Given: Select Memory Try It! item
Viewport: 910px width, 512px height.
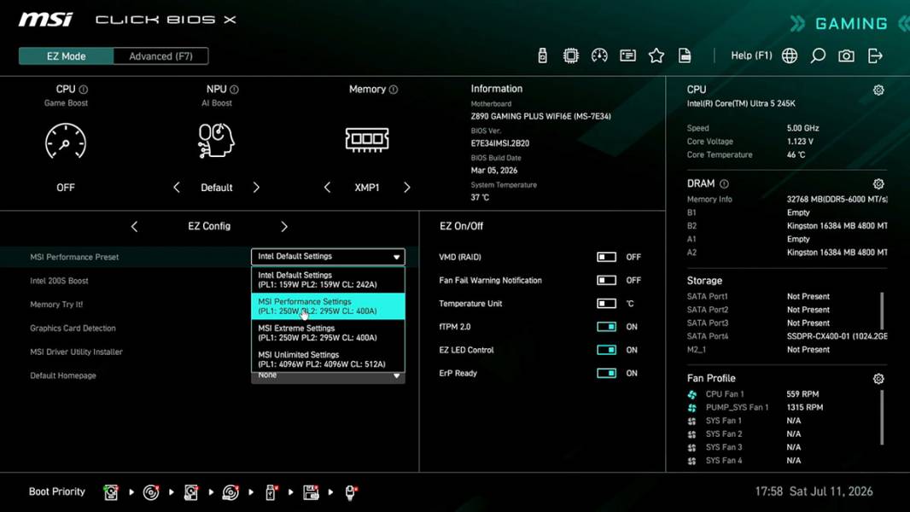Looking at the screenshot, I should 56,305.
